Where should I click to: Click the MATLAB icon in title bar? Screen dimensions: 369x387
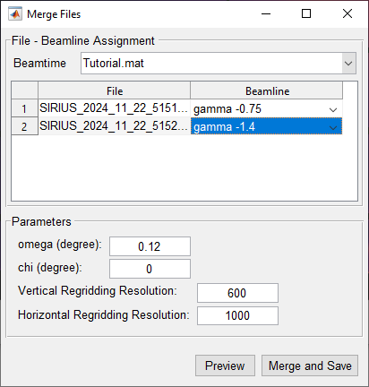(15, 14)
